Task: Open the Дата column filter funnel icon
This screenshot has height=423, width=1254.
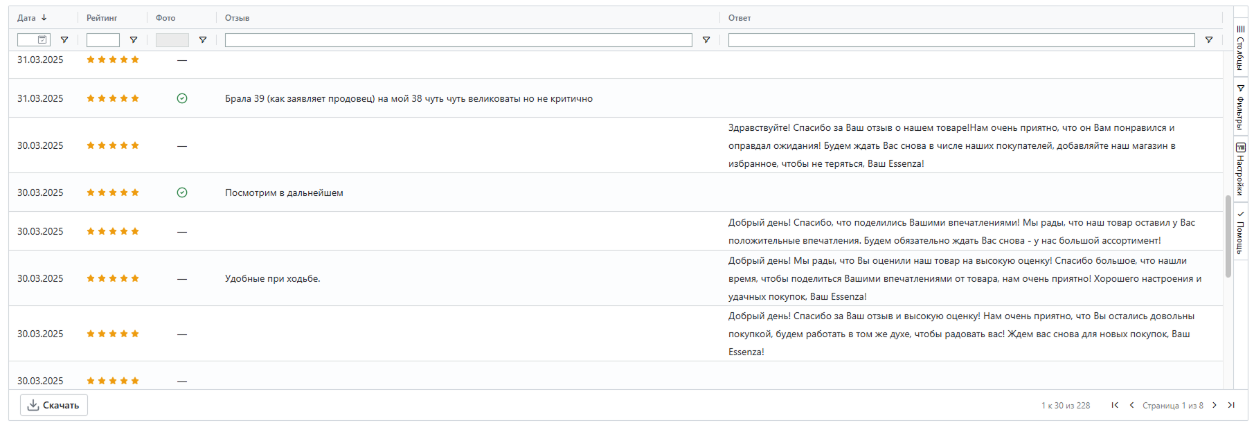Action: [64, 40]
